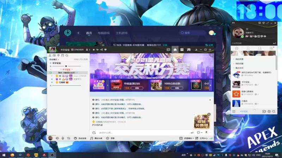Click the 领取福利 gift box
The image size is (282, 158).
tap(98, 85)
